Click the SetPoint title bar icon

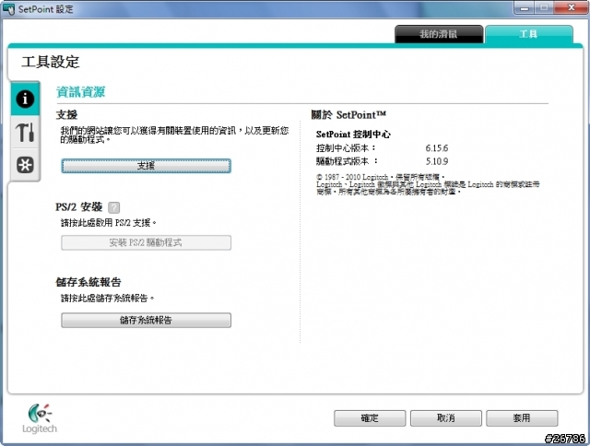[x=8, y=9]
